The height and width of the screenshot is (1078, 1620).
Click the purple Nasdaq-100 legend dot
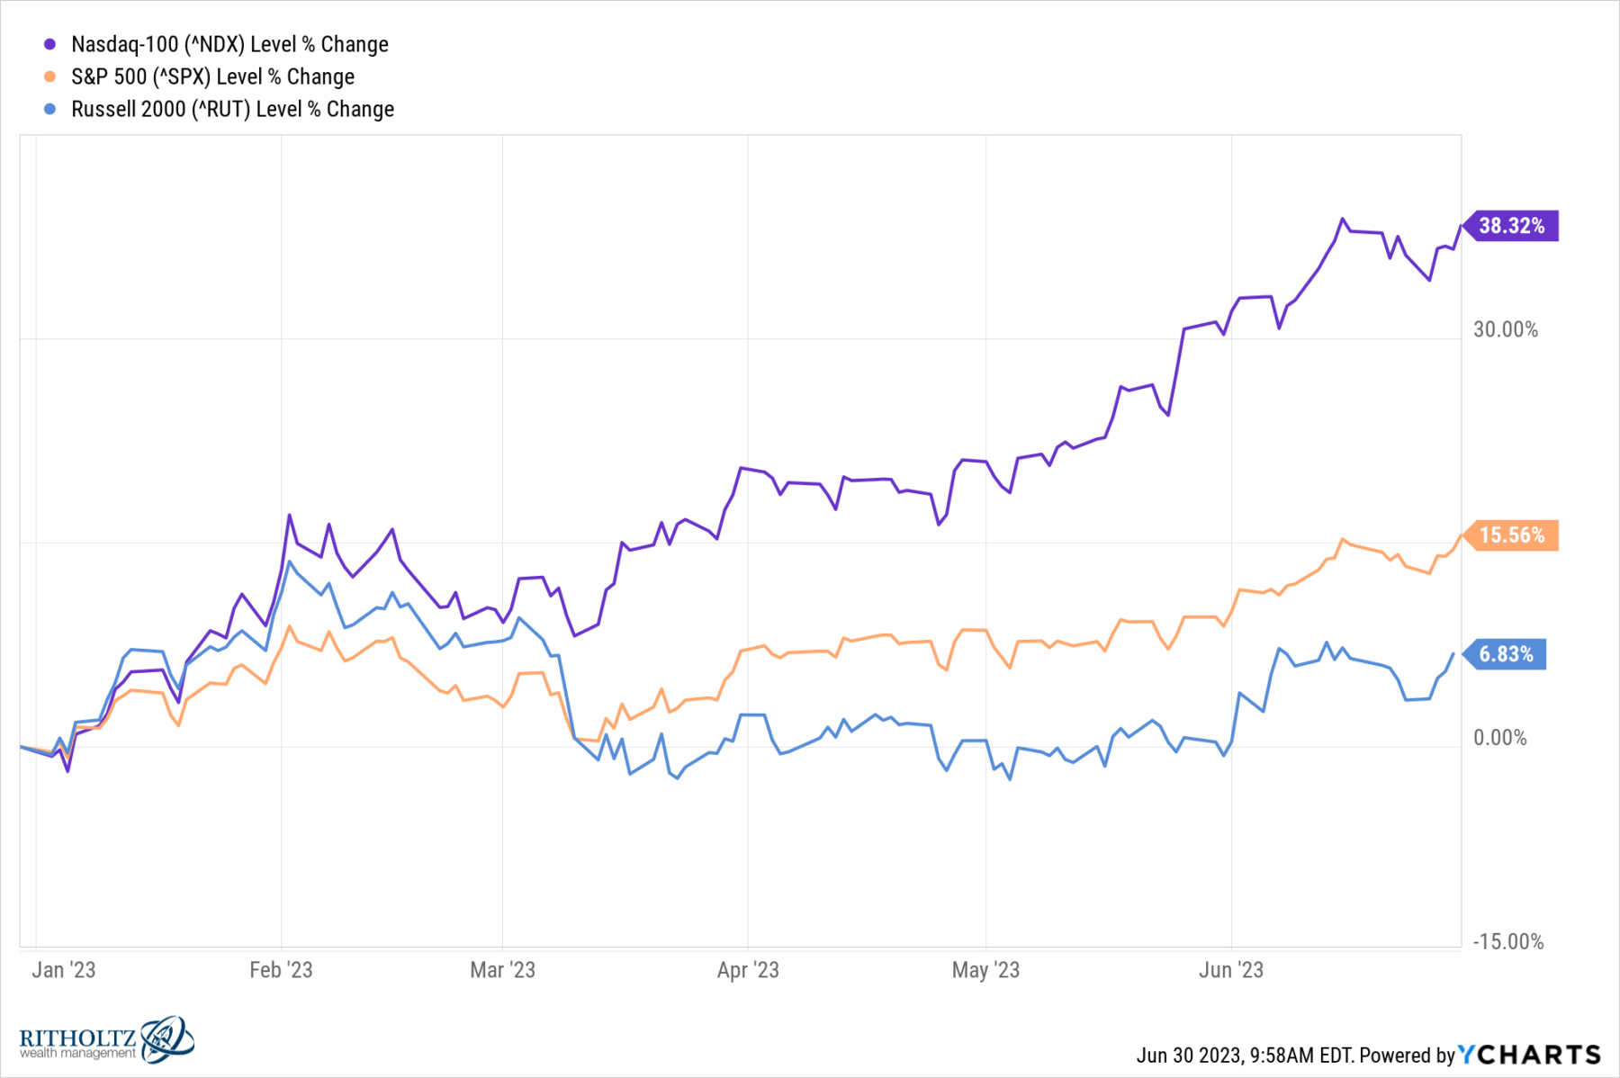(50, 44)
